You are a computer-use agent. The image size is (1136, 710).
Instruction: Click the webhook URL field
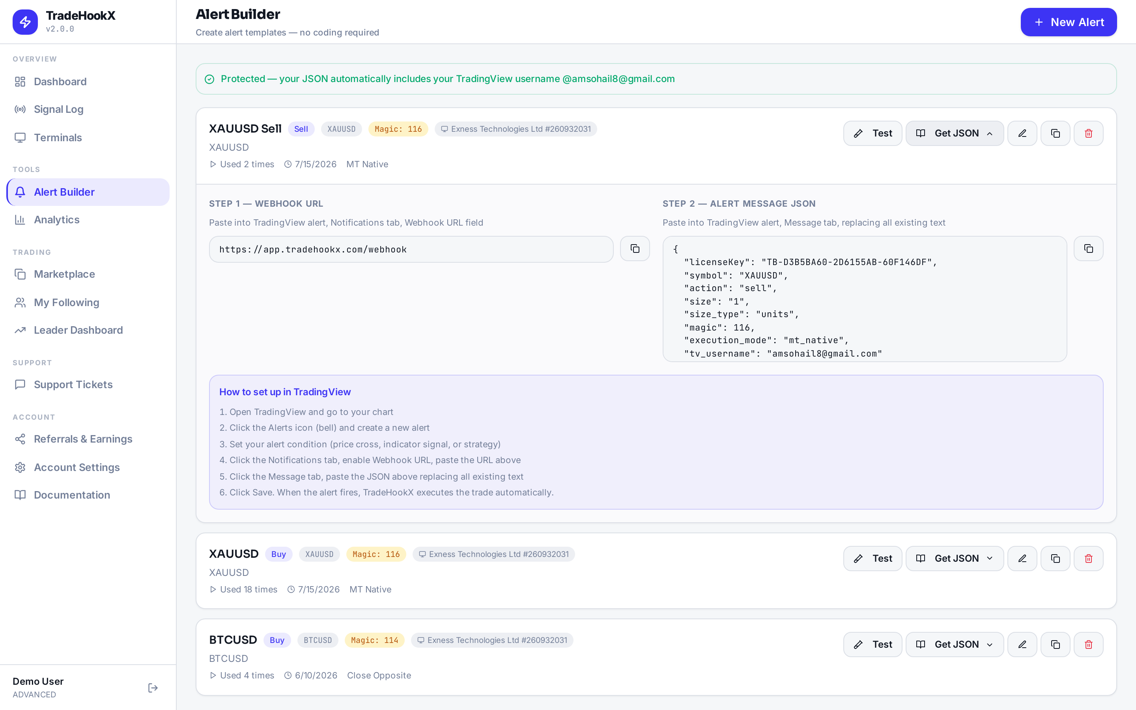pos(411,249)
